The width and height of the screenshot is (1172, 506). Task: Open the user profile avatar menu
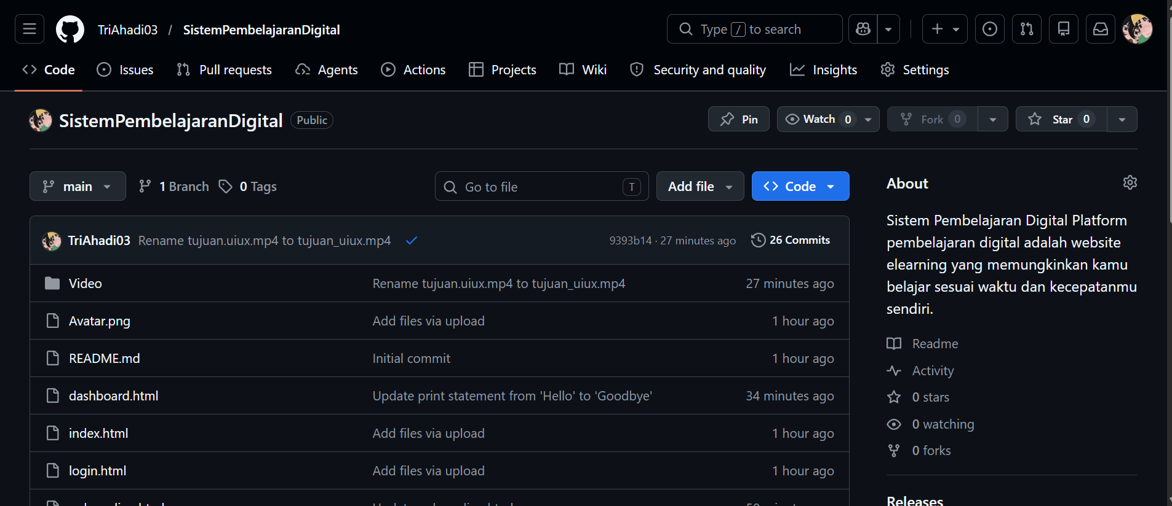click(x=1138, y=29)
